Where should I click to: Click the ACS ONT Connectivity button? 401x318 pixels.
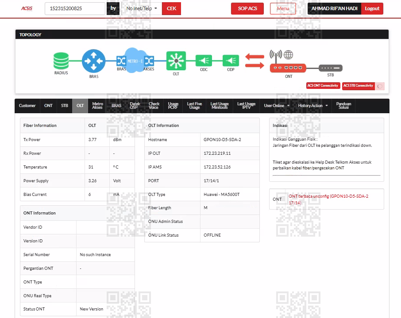pos(323,86)
